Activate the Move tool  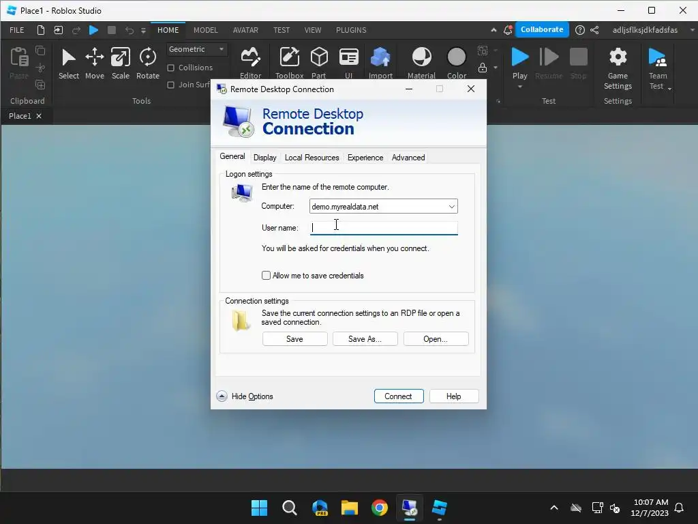pyautogui.click(x=94, y=63)
